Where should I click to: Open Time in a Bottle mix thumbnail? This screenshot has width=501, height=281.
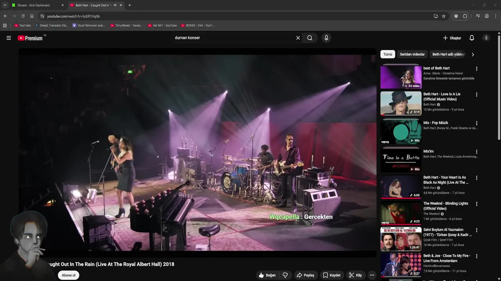tap(401, 160)
